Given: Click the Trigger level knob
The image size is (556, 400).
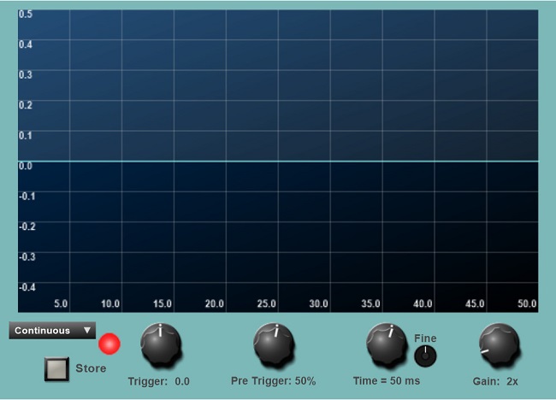Looking at the screenshot, I should tap(161, 344).
